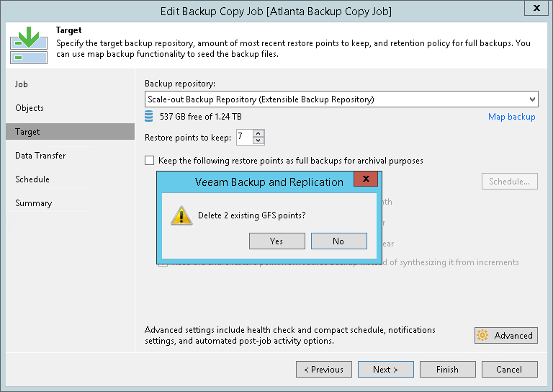Click No in the confirmation dialog
553x392 pixels.
[338, 241]
